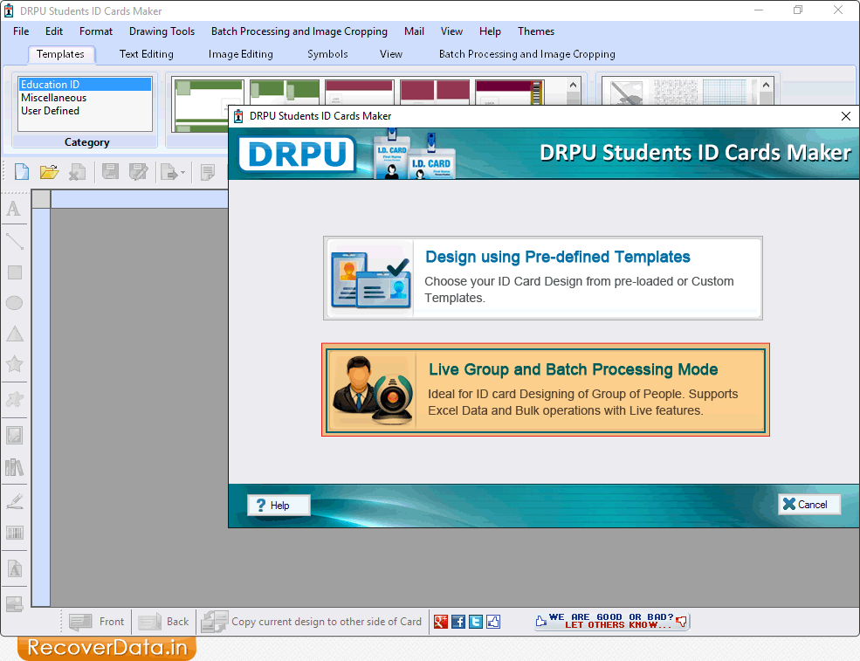Viewport: 860px width, 661px height.
Task: Open the Themes menu
Action: [x=536, y=31]
